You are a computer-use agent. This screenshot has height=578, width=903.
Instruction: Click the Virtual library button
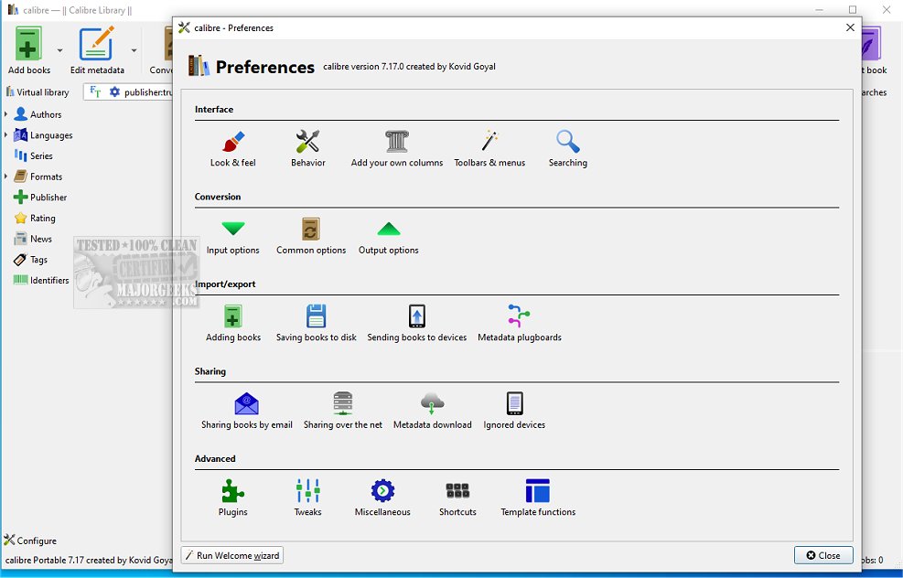point(38,92)
